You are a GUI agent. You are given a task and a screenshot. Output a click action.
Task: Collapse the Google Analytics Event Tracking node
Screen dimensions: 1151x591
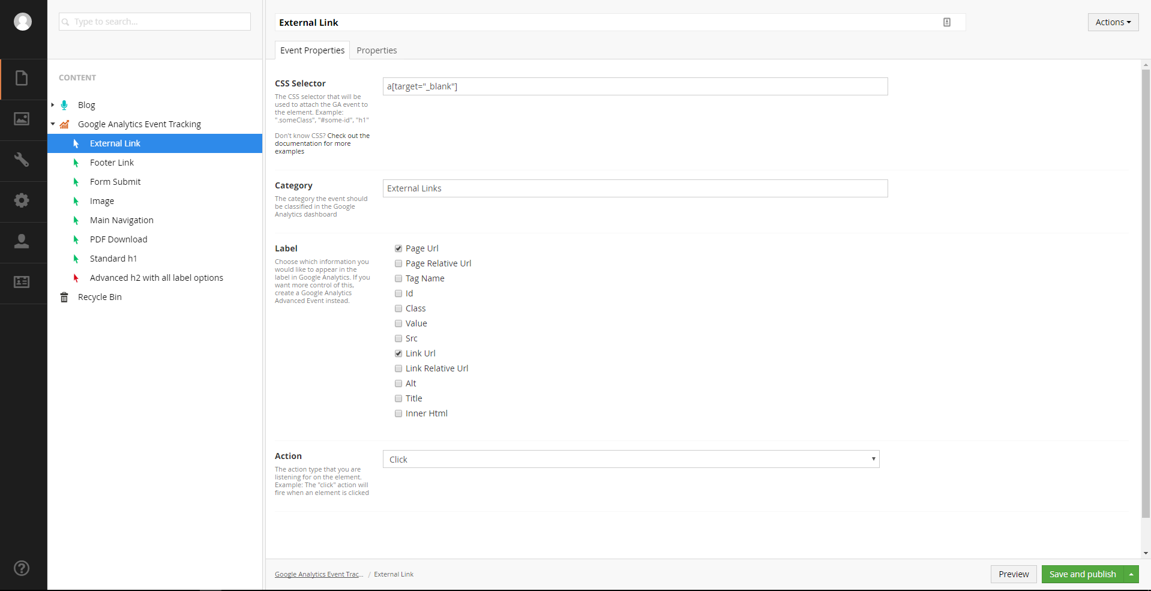tap(53, 124)
